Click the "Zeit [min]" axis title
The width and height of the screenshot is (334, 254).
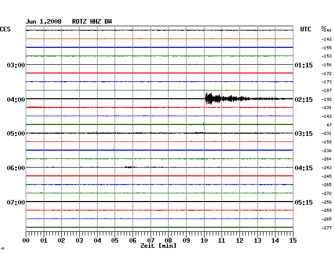click(158, 246)
